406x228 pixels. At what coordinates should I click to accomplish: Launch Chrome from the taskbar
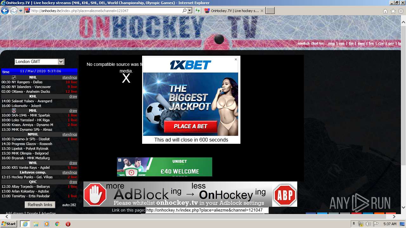[57, 224]
